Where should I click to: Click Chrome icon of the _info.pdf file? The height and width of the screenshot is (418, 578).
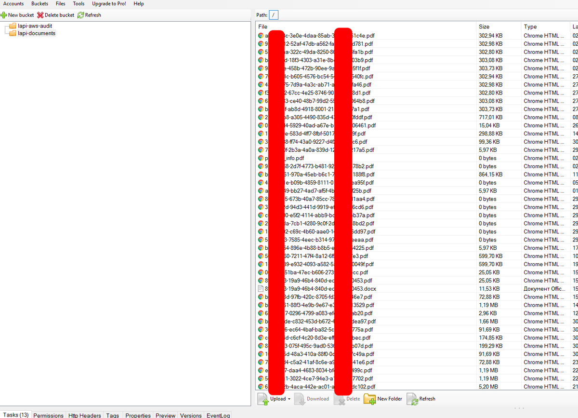[x=261, y=158]
